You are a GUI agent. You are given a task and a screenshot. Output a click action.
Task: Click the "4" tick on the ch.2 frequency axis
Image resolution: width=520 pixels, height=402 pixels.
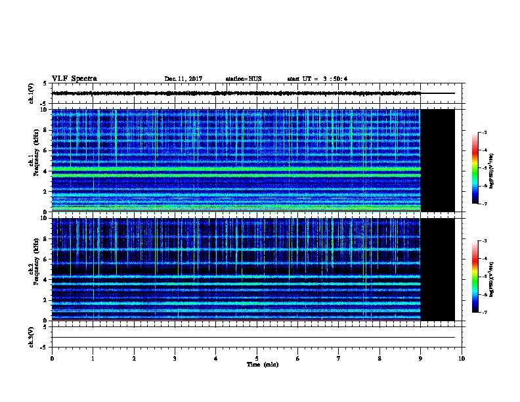[46, 280]
